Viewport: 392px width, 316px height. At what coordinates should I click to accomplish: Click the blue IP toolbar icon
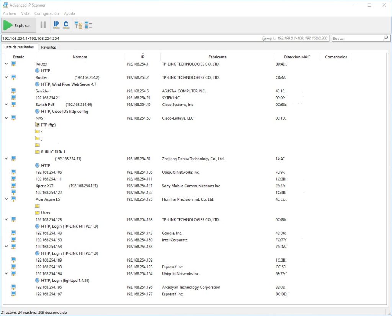57,25
